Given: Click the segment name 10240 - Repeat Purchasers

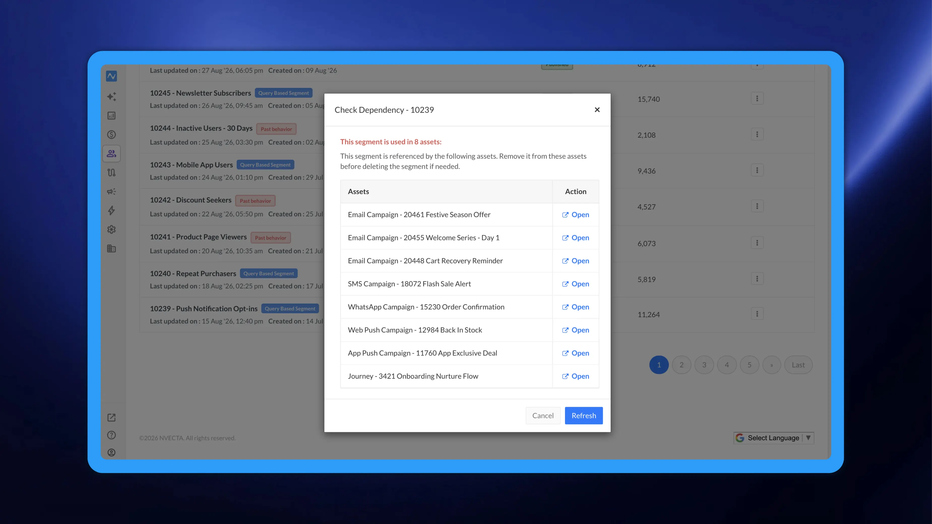Looking at the screenshot, I should 193,274.
